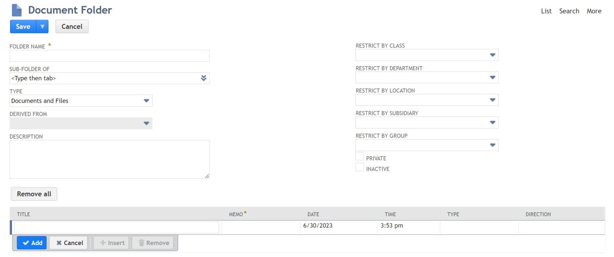Click the blue Add row button
The image size is (614, 257).
[32, 243]
